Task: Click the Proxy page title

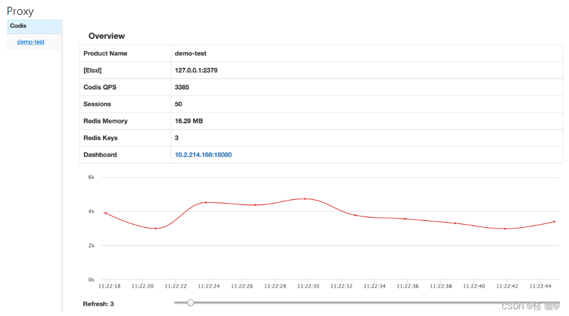Action: click(20, 11)
